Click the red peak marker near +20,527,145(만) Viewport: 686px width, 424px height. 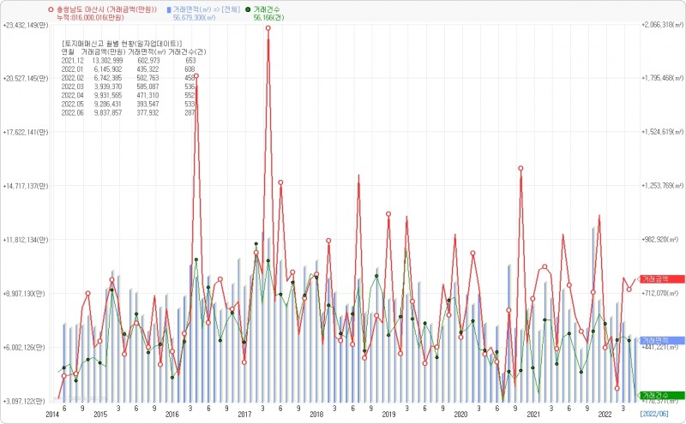tap(196, 76)
